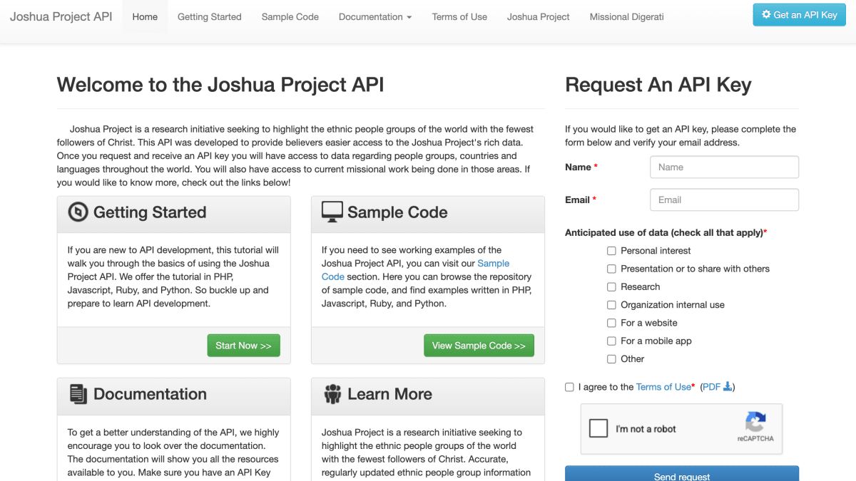The height and width of the screenshot is (481, 856).
Task: Check the For a website option
Action: click(611, 323)
